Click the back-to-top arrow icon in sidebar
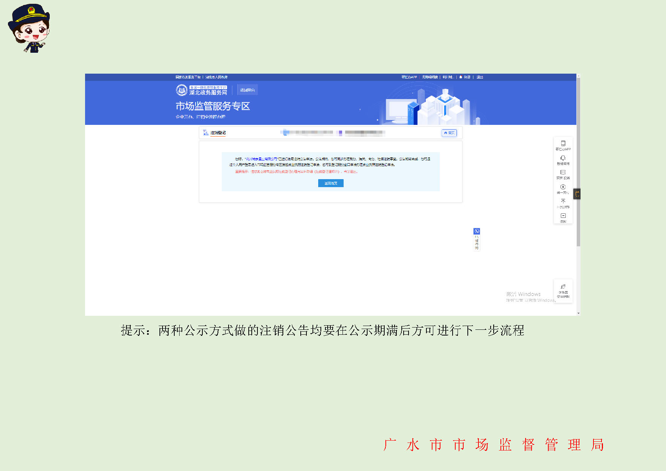This screenshot has width=666, height=471. tap(563, 201)
